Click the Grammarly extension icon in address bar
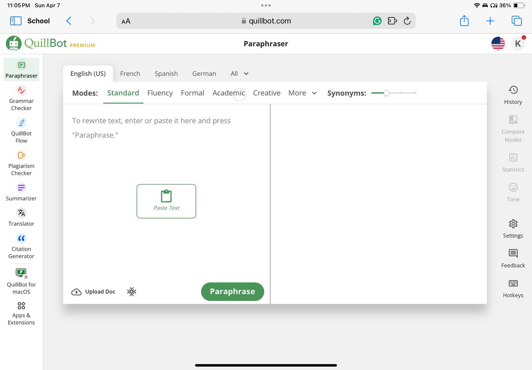532x370 pixels. tap(377, 21)
